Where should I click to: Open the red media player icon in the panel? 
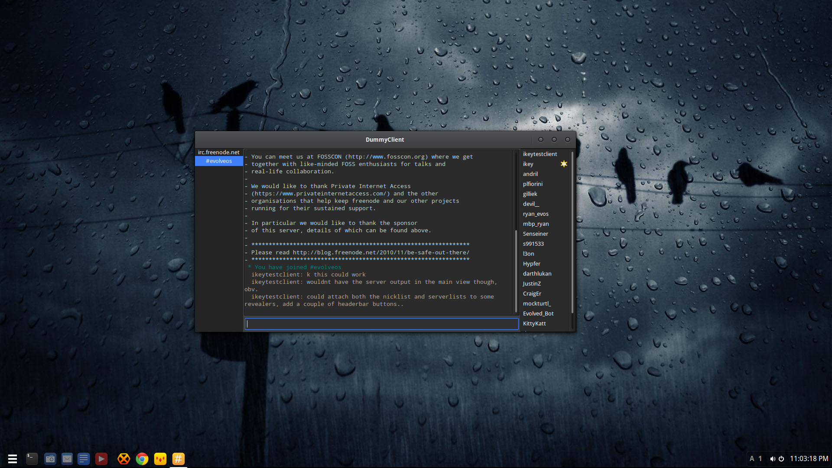101,458
